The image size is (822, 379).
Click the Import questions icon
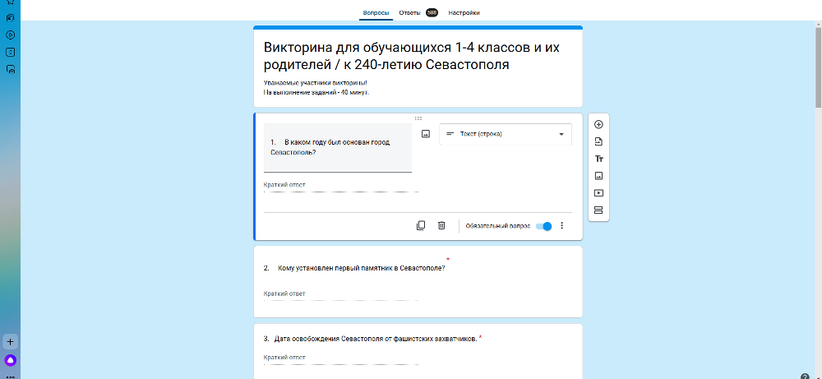[x=598, y=141]
